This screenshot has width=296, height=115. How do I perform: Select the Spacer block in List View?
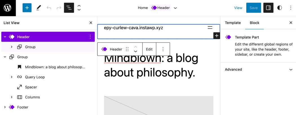tap(48, 87)
